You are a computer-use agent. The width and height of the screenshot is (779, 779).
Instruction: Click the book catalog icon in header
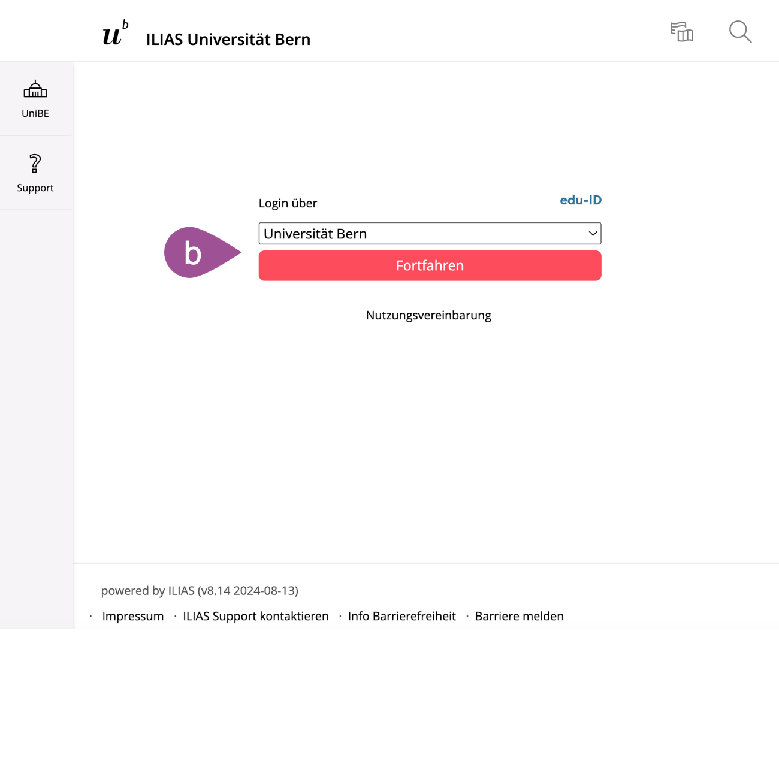click(681, 32)
